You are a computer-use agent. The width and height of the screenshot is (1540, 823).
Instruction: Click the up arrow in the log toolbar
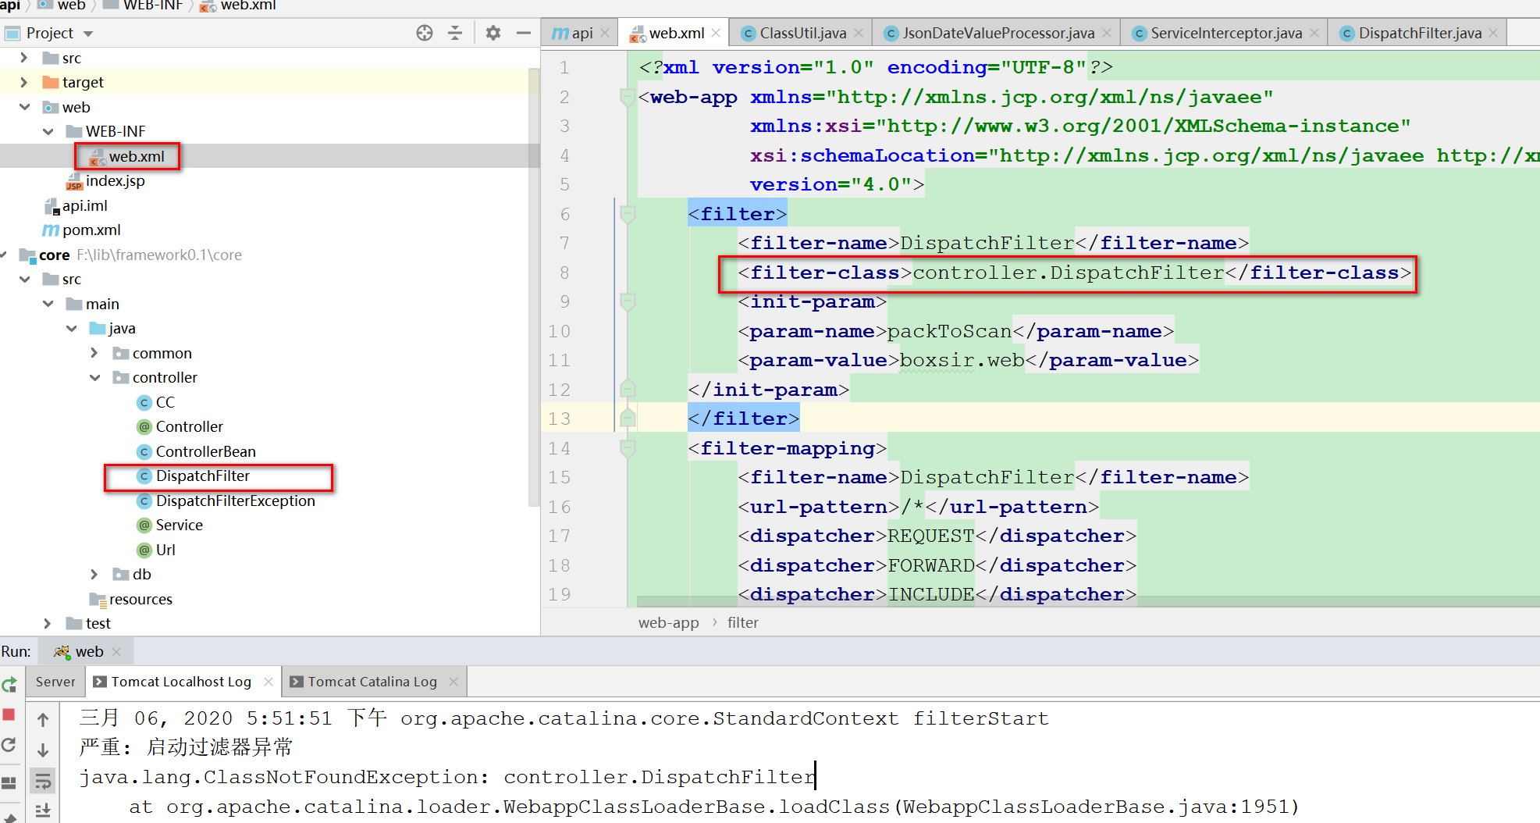43,720
